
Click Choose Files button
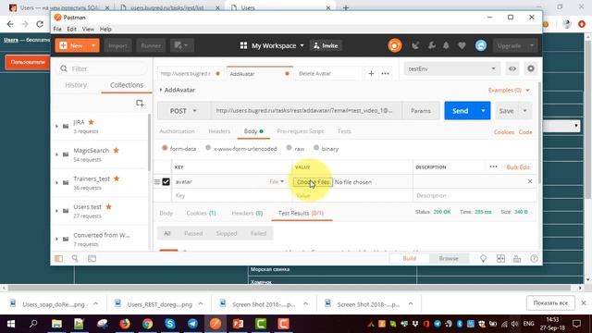(313, 182)
